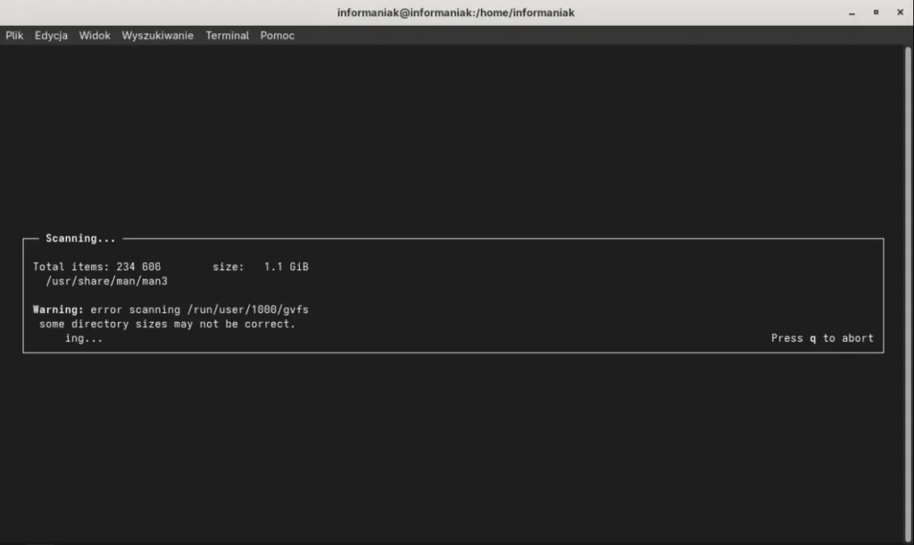Open the Plik menu

point(14,36)
